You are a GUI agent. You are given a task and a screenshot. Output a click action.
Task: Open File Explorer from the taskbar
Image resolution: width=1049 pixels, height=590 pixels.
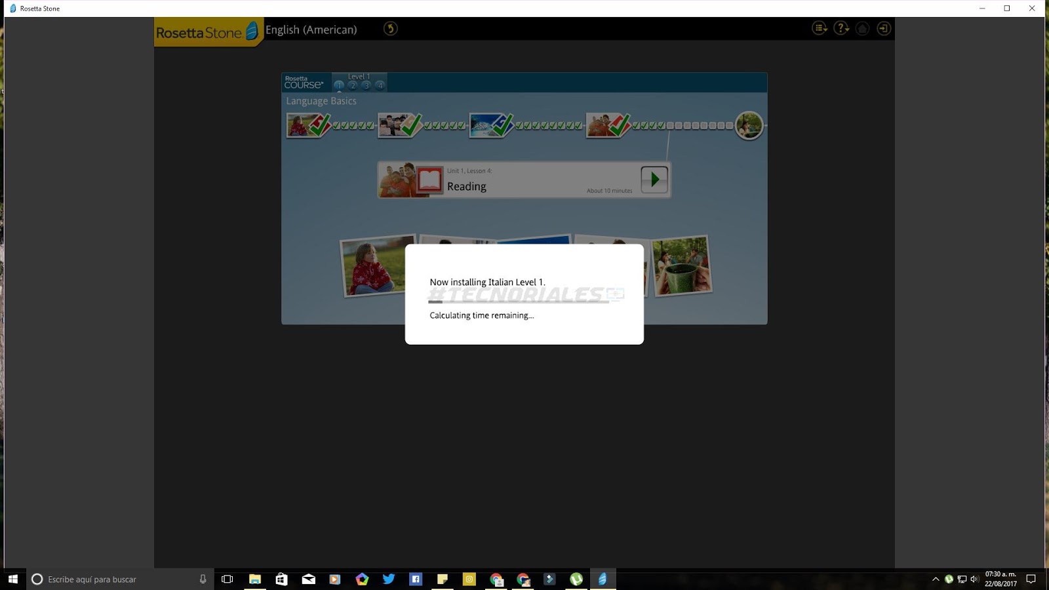pos(254,579)
